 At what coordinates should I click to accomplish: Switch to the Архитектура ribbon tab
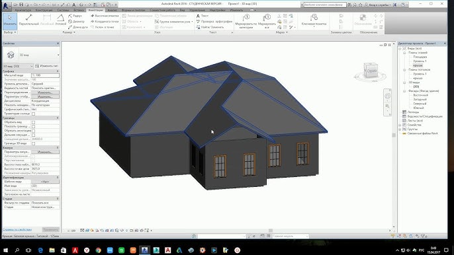coord(23,10)
